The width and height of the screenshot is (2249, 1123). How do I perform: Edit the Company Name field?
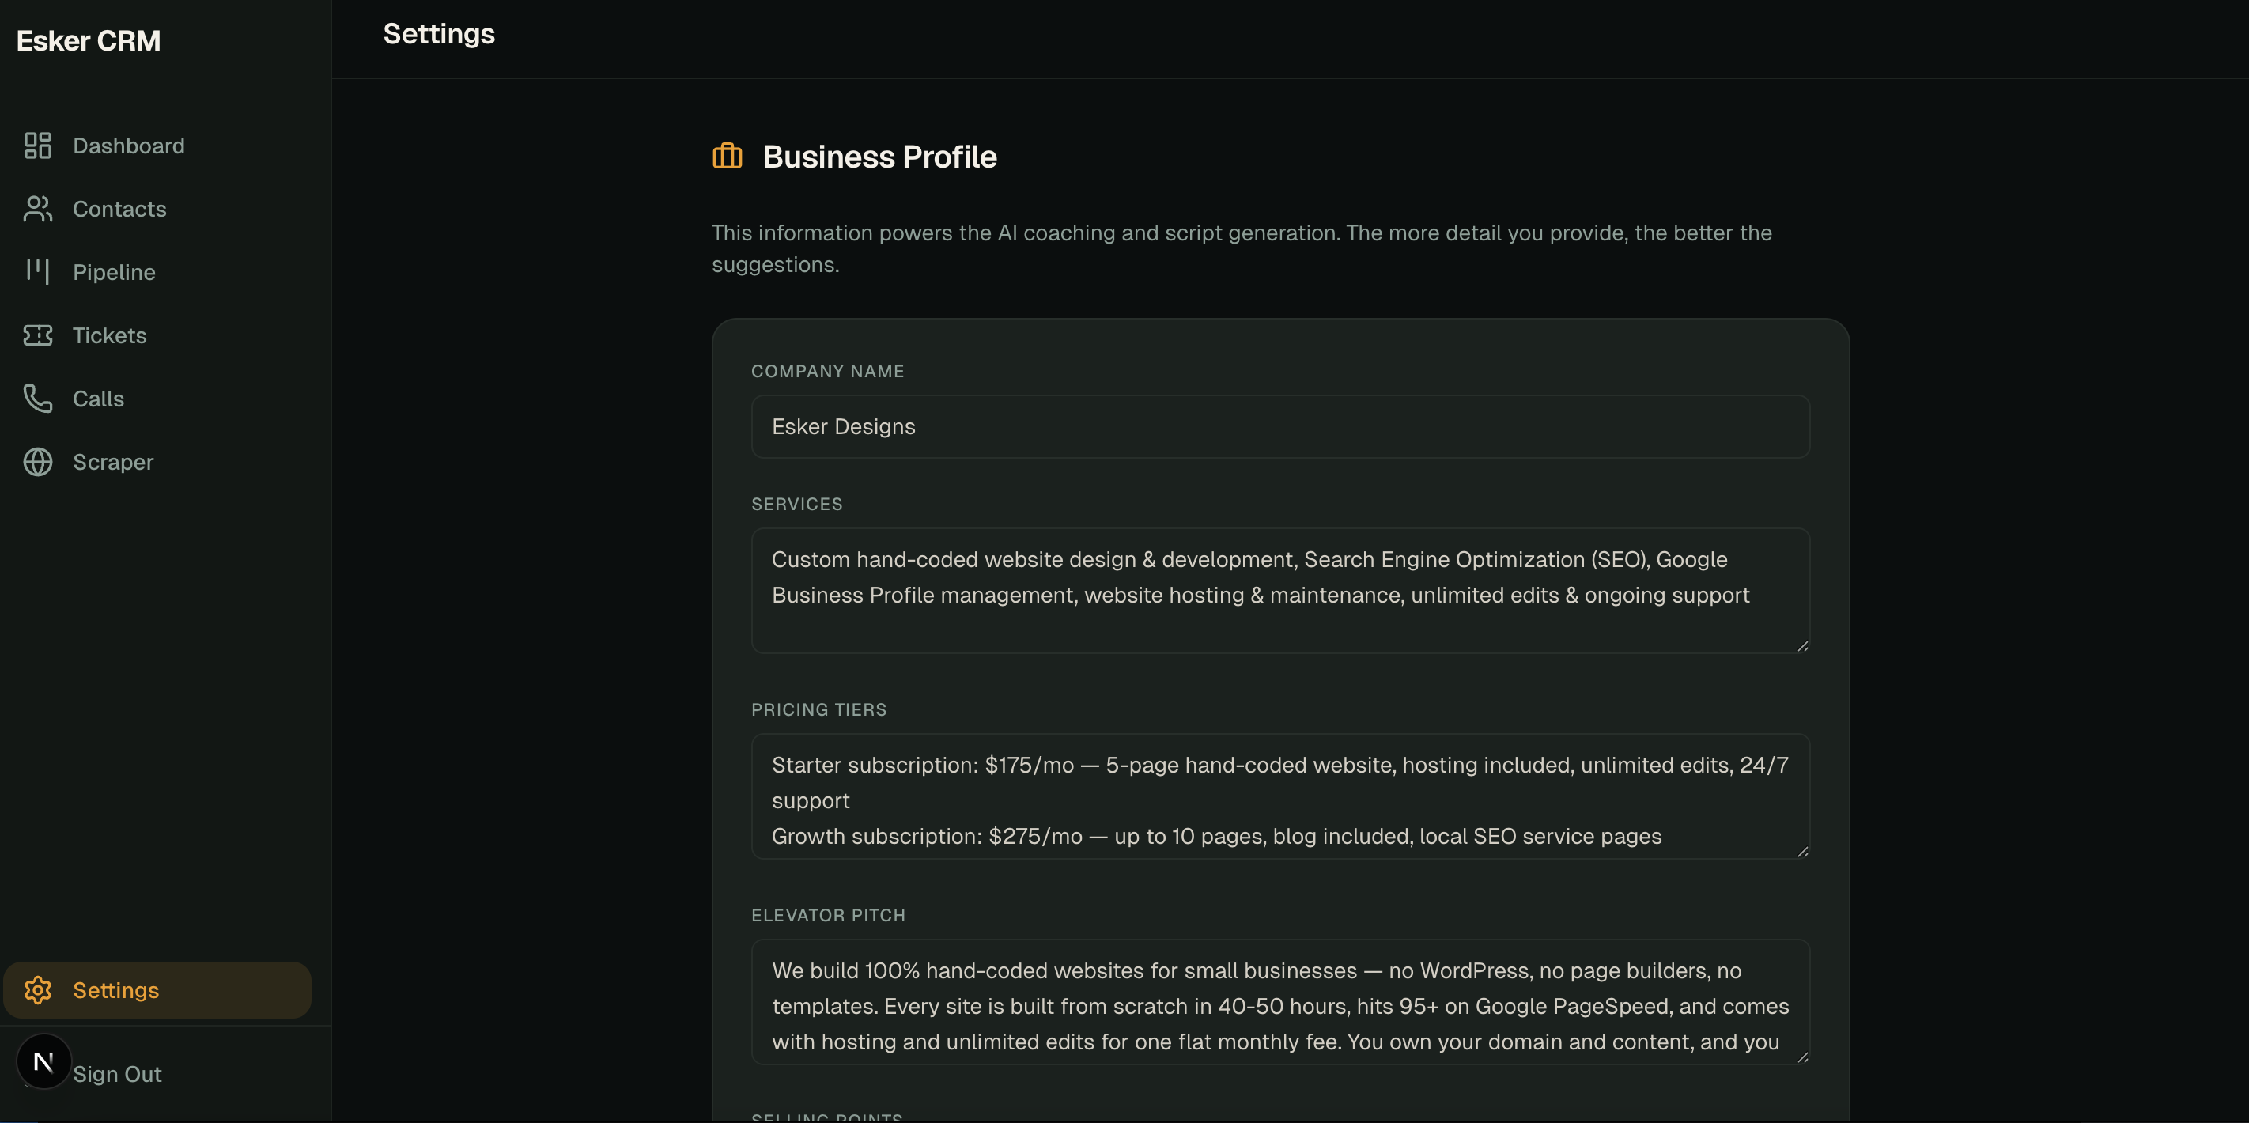pyautogui.click(x=1280, y=426)
